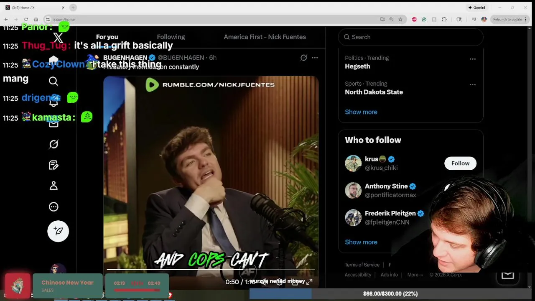Viewport: 535px width, 301px height.
Task: Switch to the For you tab
Action: pos(107,37)
